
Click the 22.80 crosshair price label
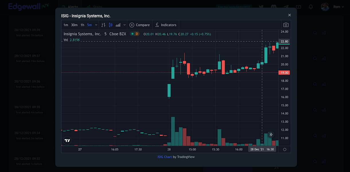pos(285,42)
